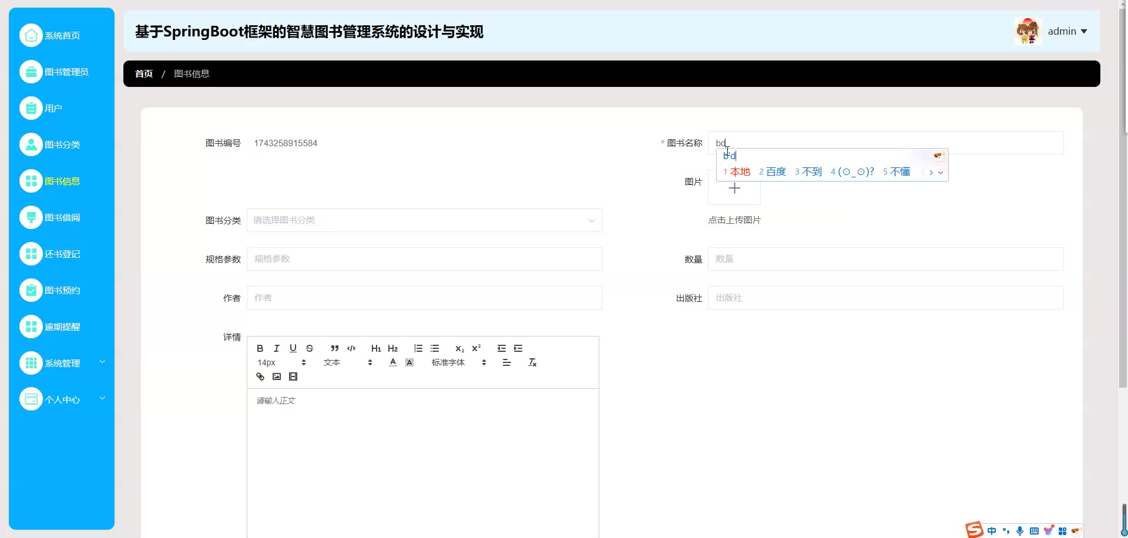1128x538 pixels.
Task: Insert an image into the editor
Action: pyautogui.click(x=277, y=376)
